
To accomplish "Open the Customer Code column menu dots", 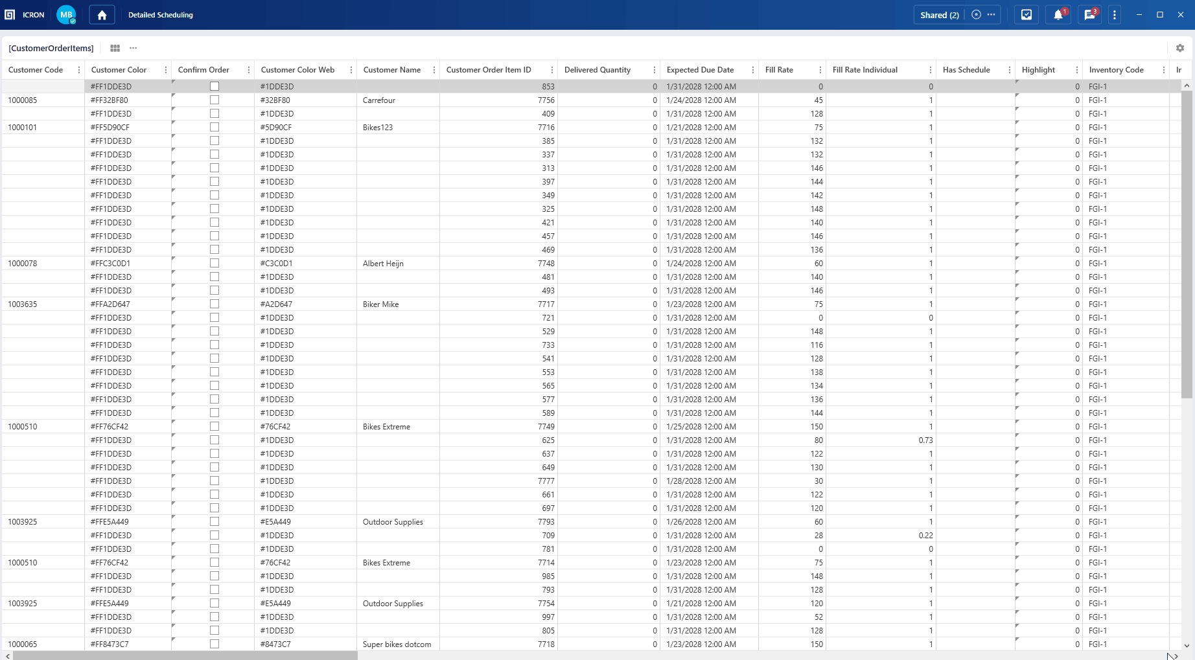I will pos(79,70).
